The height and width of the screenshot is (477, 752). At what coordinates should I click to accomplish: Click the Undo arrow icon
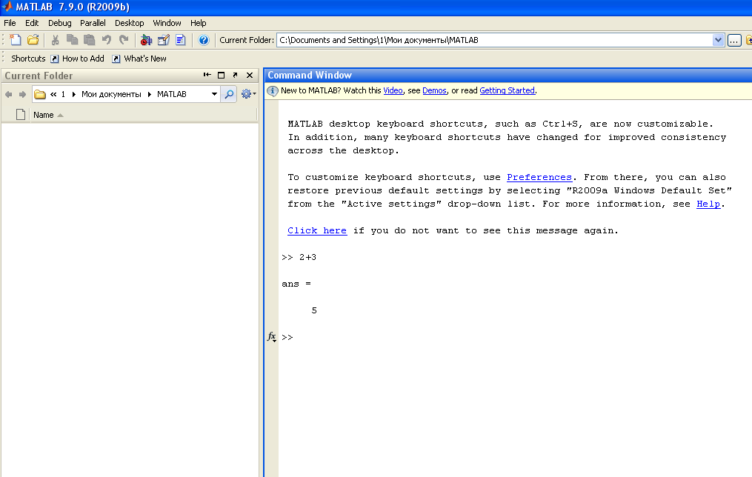107,40
